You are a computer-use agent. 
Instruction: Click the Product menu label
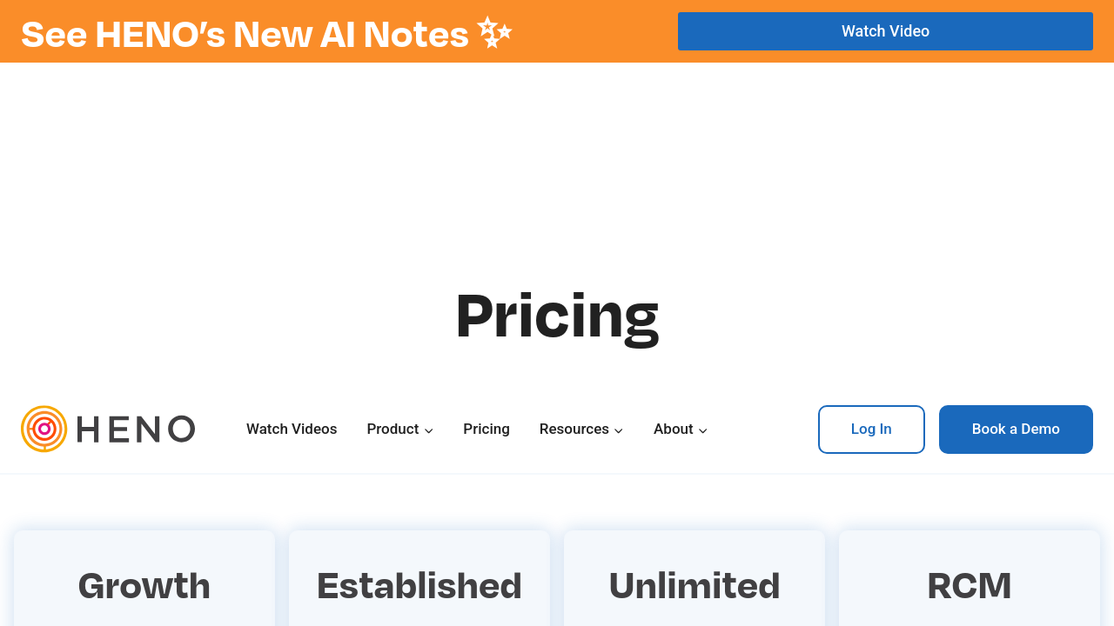tap(393, 429)
